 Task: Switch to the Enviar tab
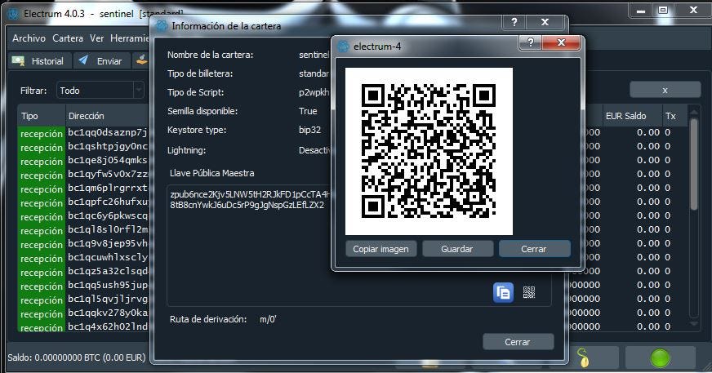102,60
